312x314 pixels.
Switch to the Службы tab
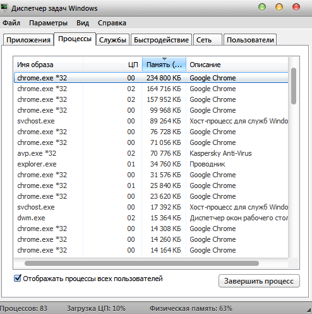(112, 40)
